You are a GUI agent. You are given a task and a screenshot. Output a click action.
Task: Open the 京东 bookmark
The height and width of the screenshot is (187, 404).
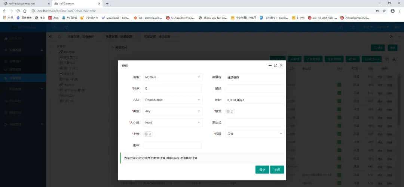53,18
